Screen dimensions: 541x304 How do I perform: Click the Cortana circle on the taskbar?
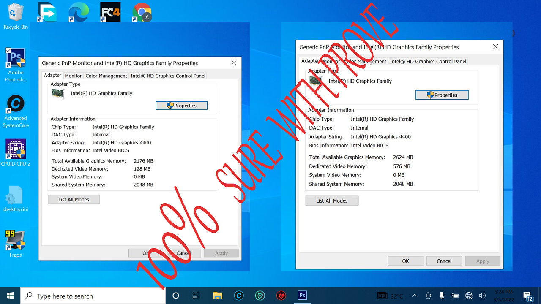(176, 296)
